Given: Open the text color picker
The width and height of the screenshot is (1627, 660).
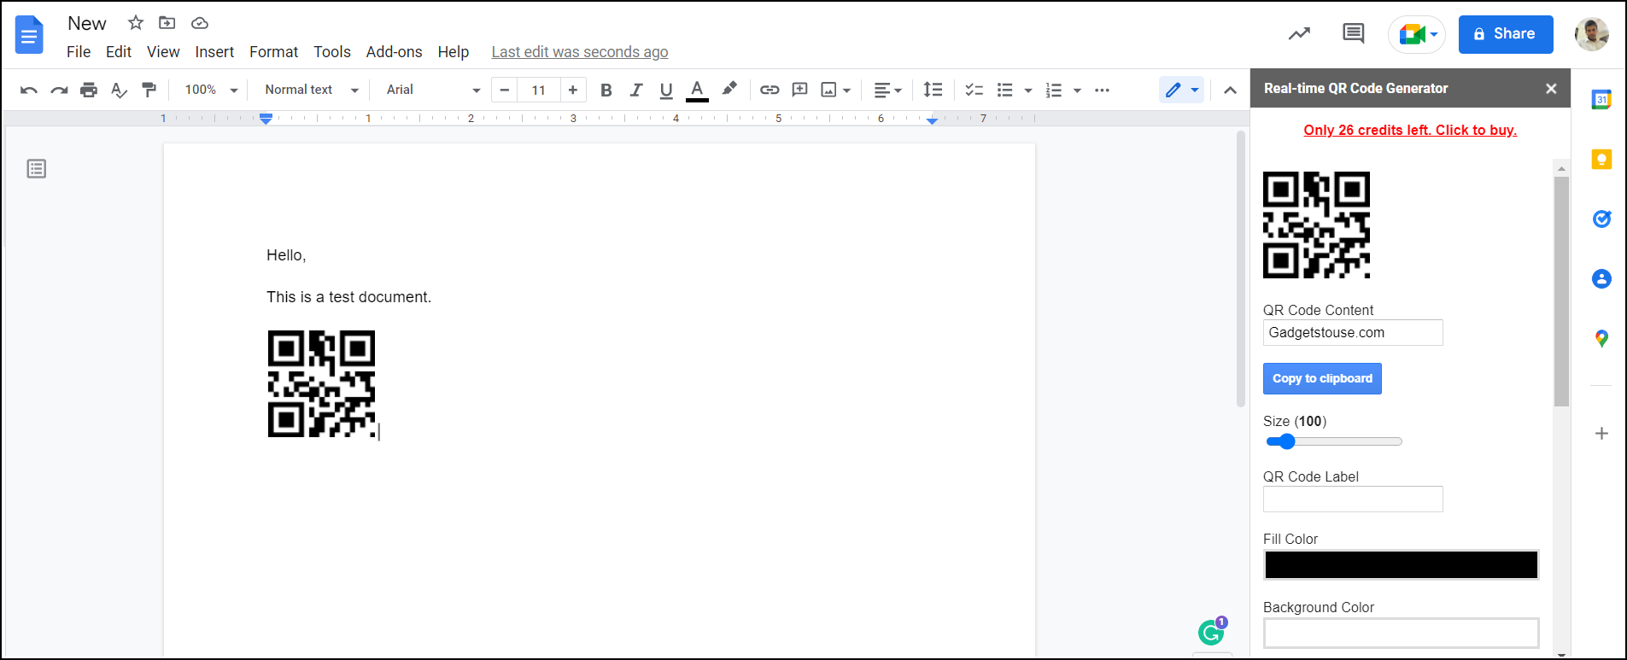Looking at the screenshot, I should (x=697, y=90).
